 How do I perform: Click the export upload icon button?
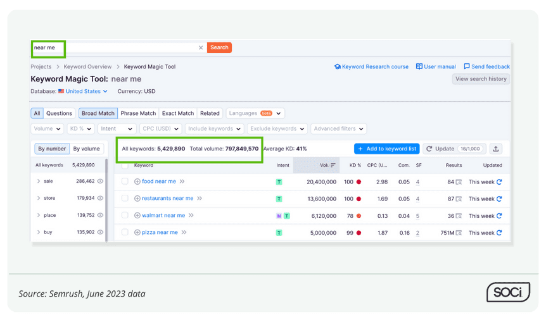(x=496, y=149)
